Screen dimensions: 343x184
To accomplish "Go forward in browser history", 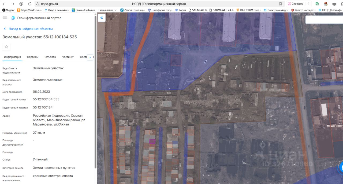I will pos(13,4).
